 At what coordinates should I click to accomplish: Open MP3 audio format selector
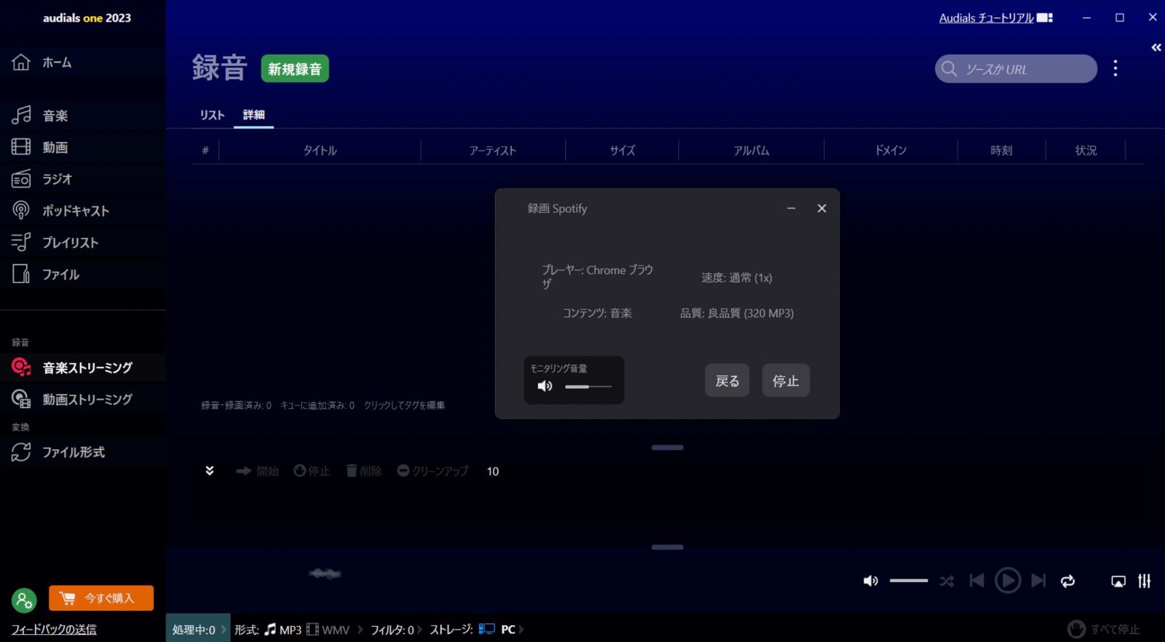(x=283, y=629)
